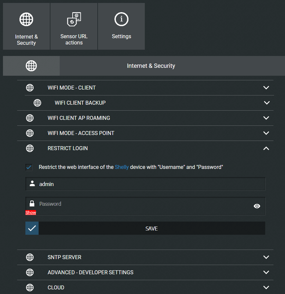Viewport: 285px width, 294px height.
Task: Switch to the Settings tab
Action: [x=121, y=26]
